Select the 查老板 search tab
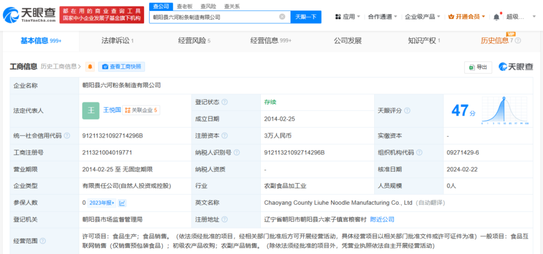543x254 pixels. [185, 6]
